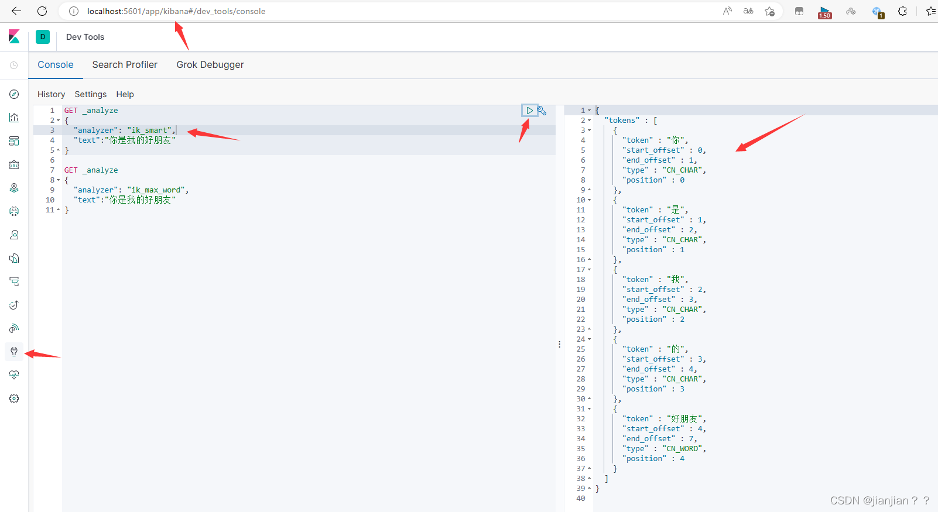Reload page with browser refresh icon
938x512 pixels.
coord(42,11)
